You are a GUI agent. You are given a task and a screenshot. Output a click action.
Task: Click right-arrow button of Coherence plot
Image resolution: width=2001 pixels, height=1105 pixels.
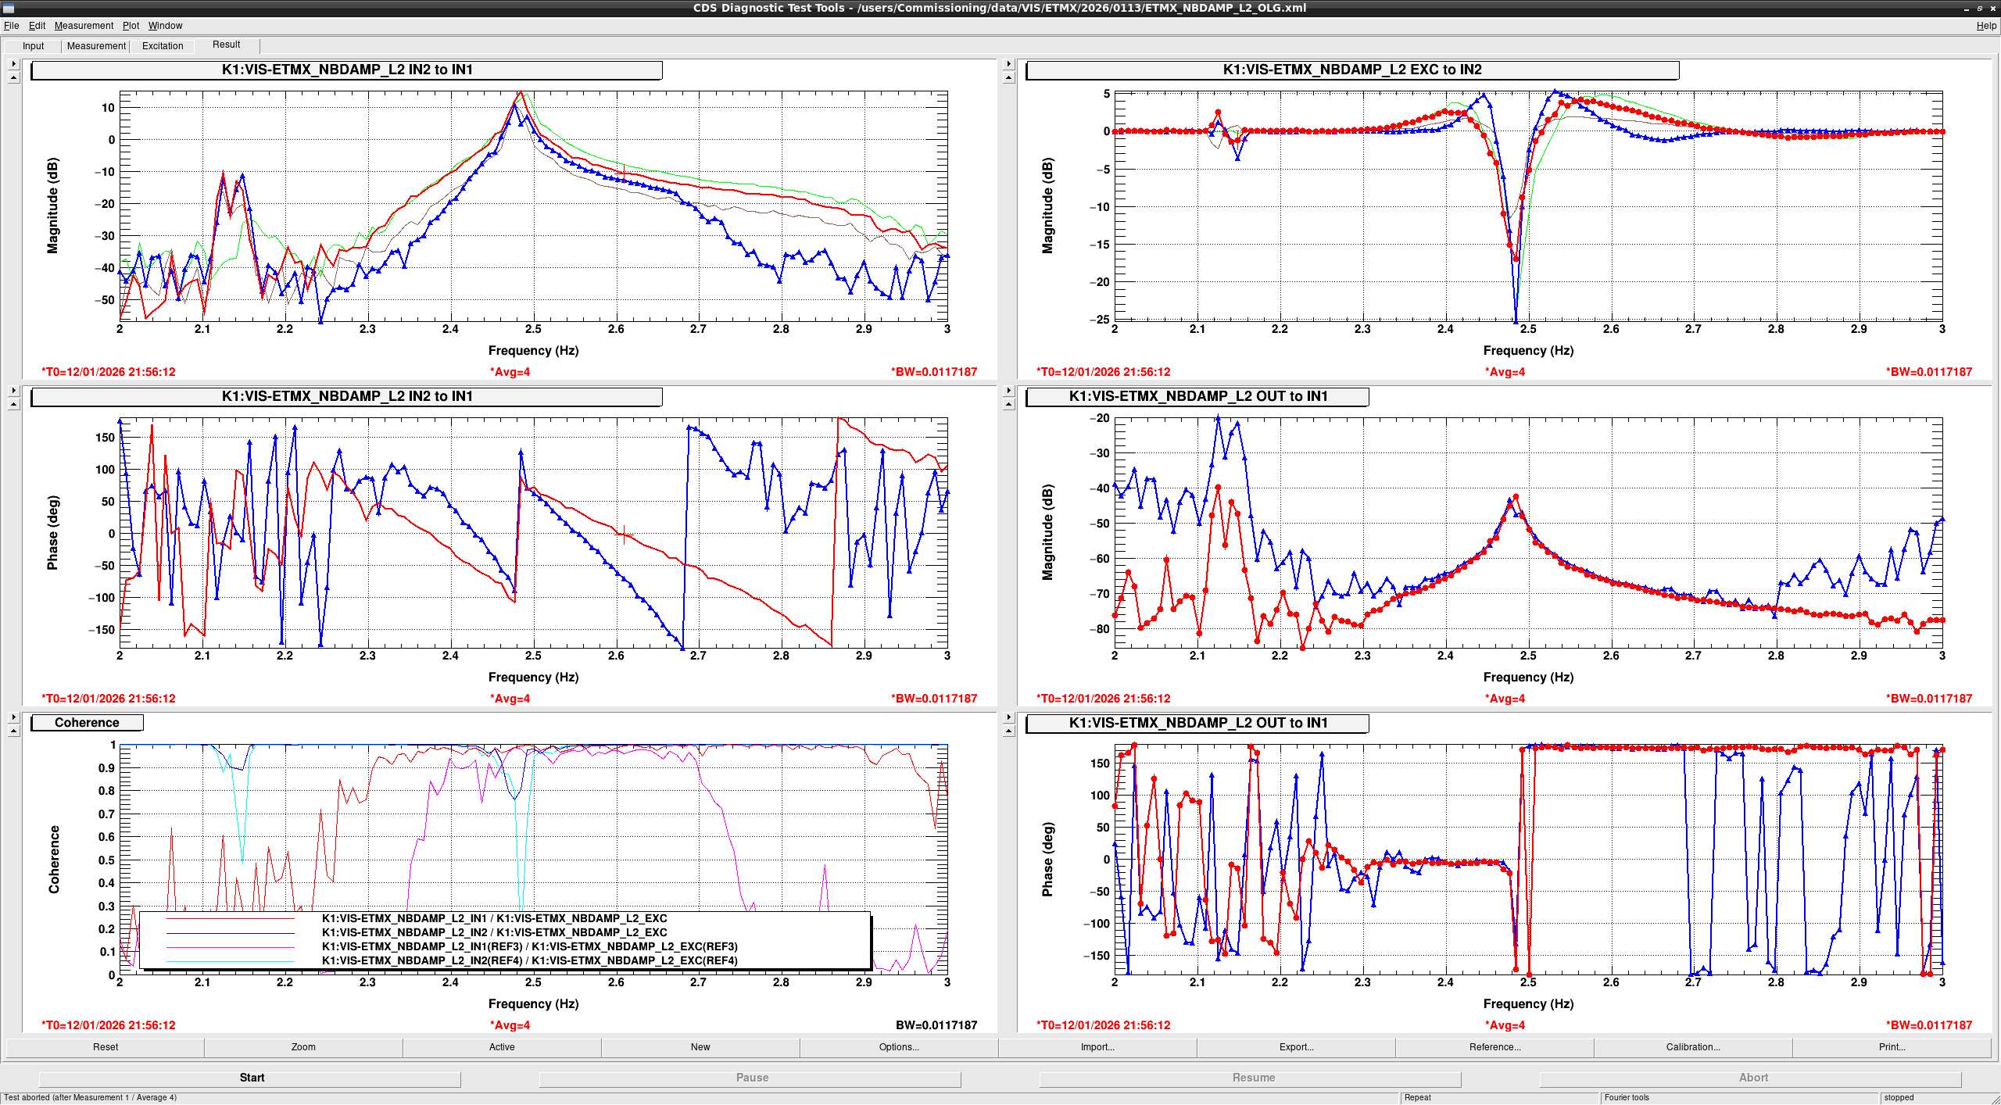point(13,717)
